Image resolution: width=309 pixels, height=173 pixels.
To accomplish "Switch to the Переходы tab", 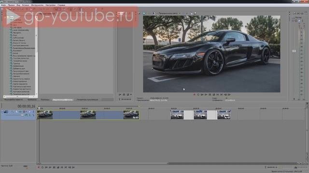I will tap(45, 99).
